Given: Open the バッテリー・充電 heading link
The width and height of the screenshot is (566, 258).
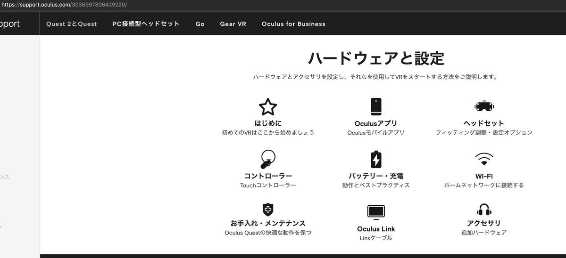Looking at the screenshot, I should coord(376,176).
